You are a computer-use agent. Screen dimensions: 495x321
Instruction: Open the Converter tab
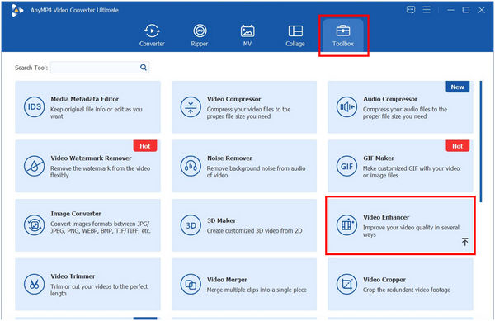(x=152, y=35)
